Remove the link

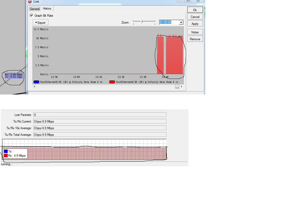(x=195, y=39)
